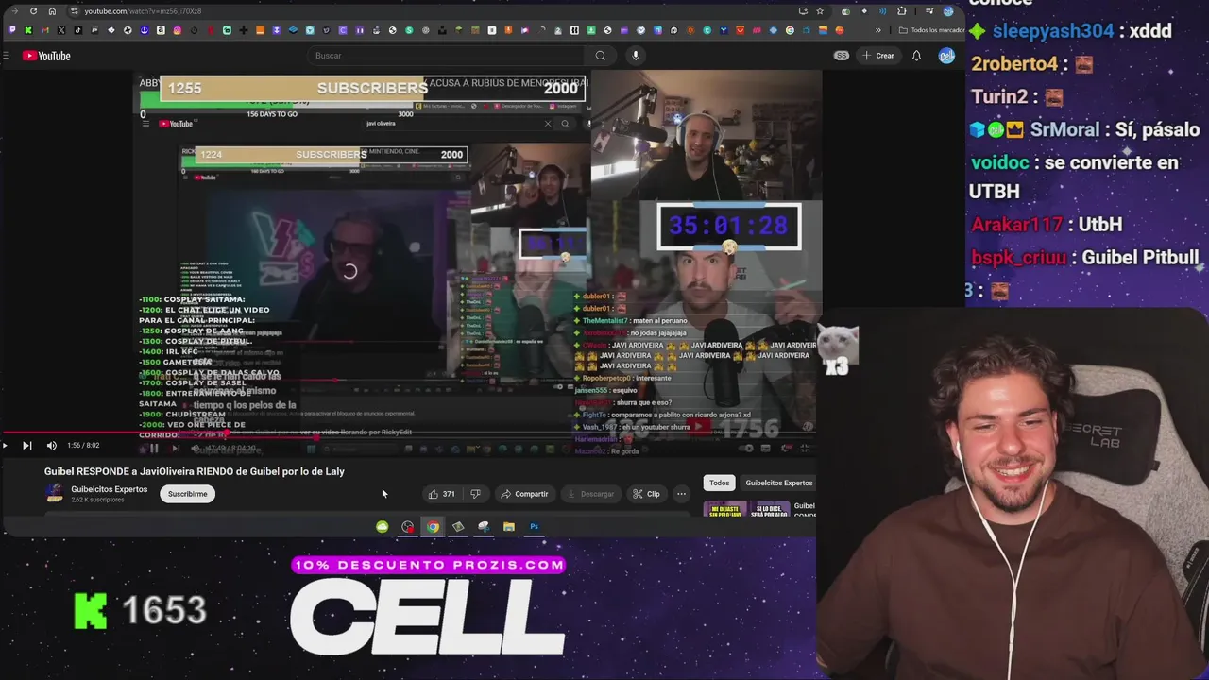This screenshot has width=1209, height=680.
Task: Click chat username 2roberto4
Action: point(1014,64)
